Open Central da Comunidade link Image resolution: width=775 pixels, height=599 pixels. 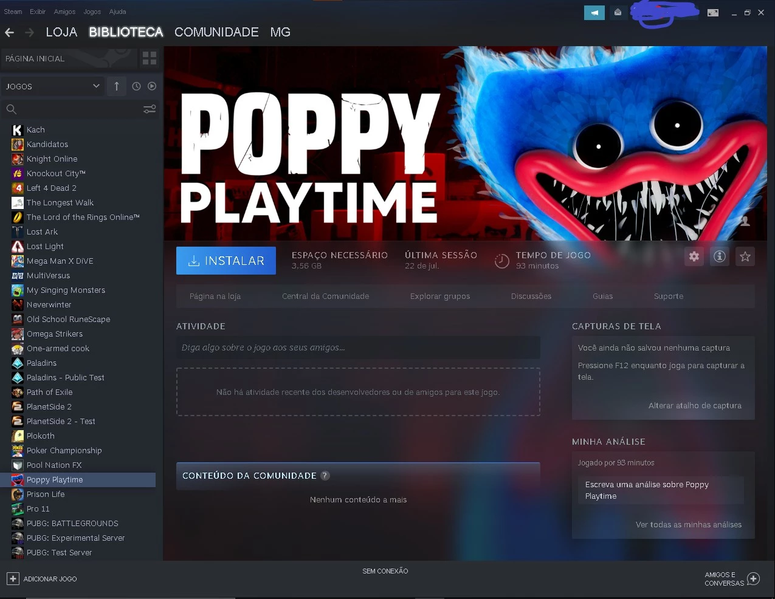point(326,296)
